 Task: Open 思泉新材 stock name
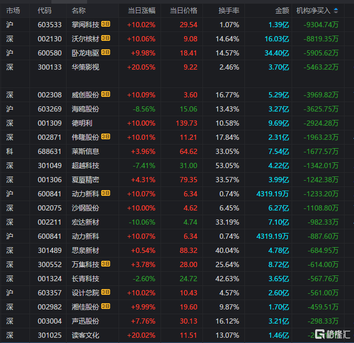click(x=85, y=250)
